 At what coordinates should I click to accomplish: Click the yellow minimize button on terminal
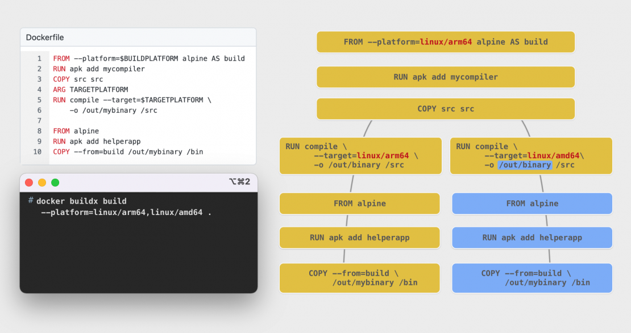click(x=42, y=182)
